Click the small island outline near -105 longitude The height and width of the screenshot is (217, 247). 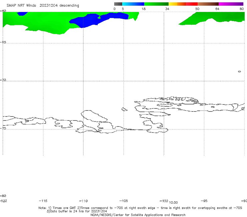pos(124,109)
